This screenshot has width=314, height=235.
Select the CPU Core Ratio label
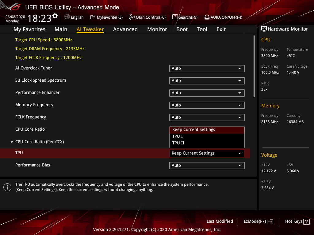coord(30,129)
